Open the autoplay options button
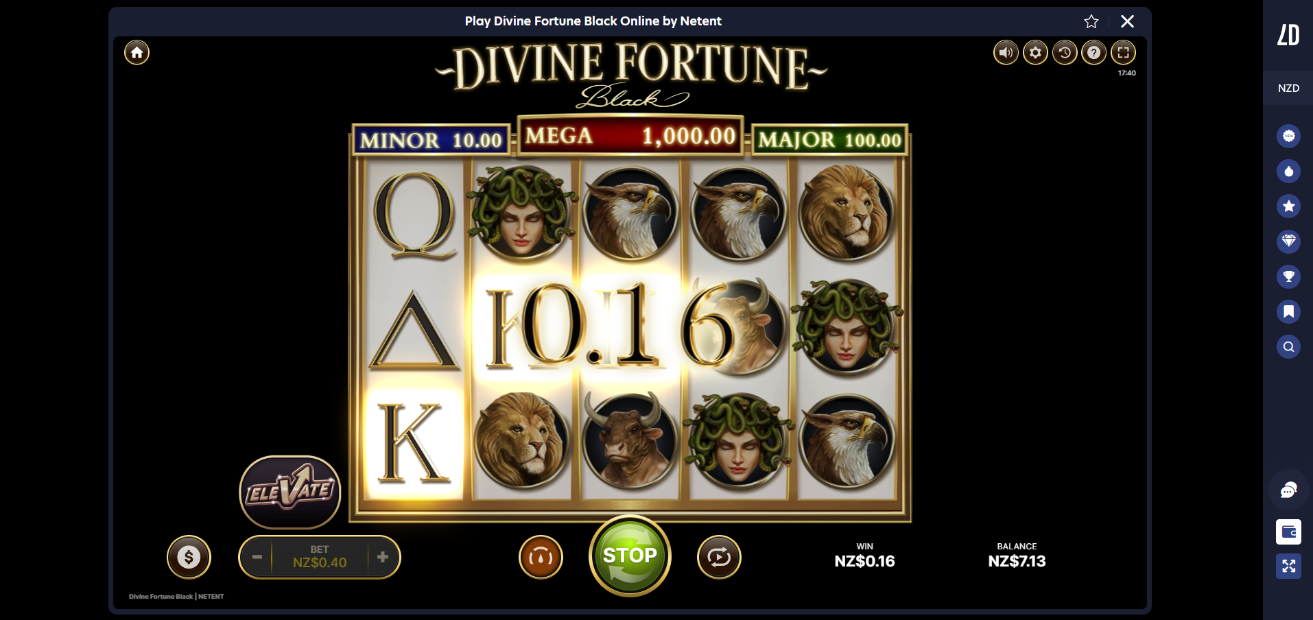The width and height of the screenshot is (1313, 620). 719,557
